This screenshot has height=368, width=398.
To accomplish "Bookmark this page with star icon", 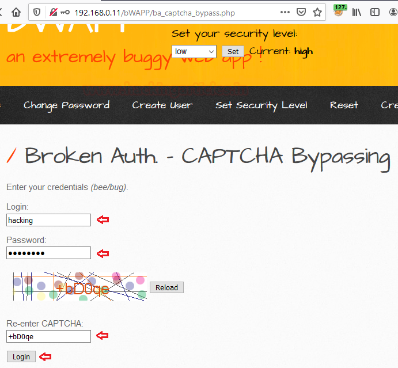I will click(317, 12).
